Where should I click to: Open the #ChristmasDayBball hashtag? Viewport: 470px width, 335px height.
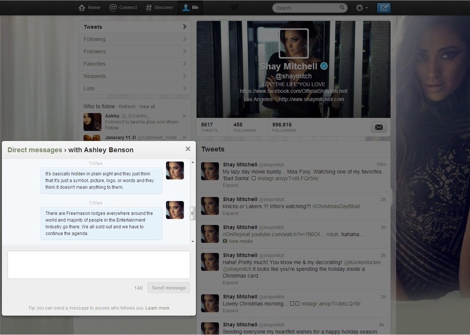click(x=336, y=206)
